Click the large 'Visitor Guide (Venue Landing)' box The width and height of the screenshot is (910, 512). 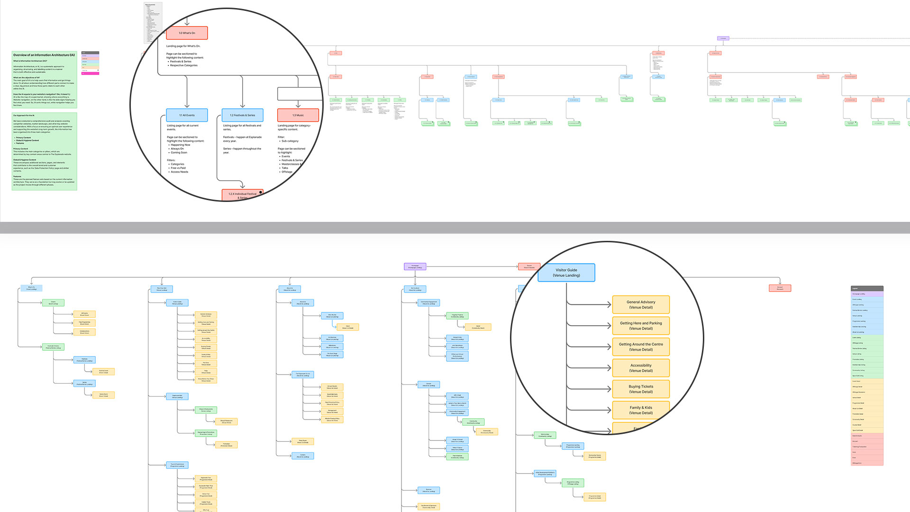coord(566,273)
